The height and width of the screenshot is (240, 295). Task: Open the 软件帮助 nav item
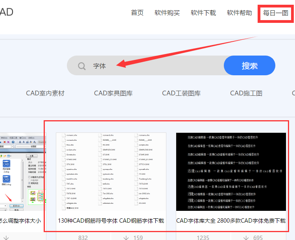239,13
